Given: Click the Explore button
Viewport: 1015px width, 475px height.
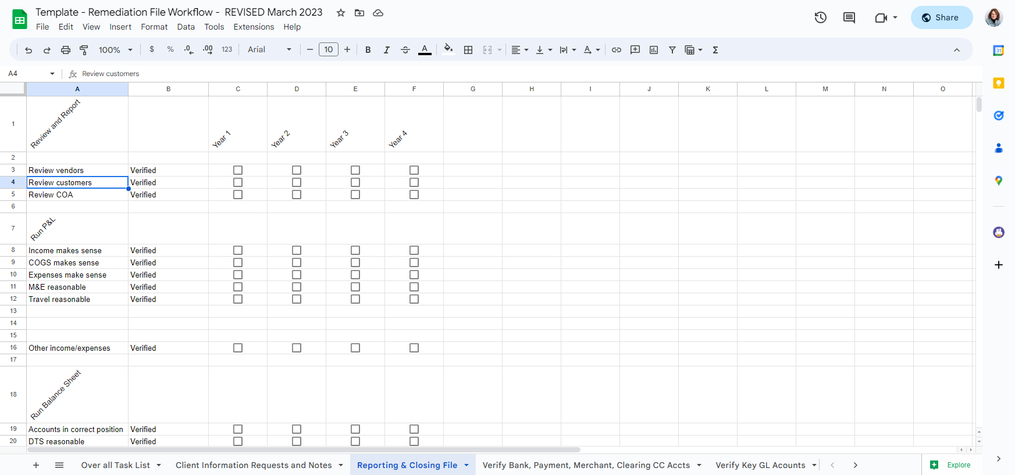Looking at the screenshot, I should (x=950, y=465).
